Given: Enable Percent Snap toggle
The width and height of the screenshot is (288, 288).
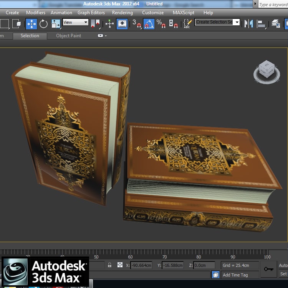Looking at the screenshot, I should [x=161, y=23].
